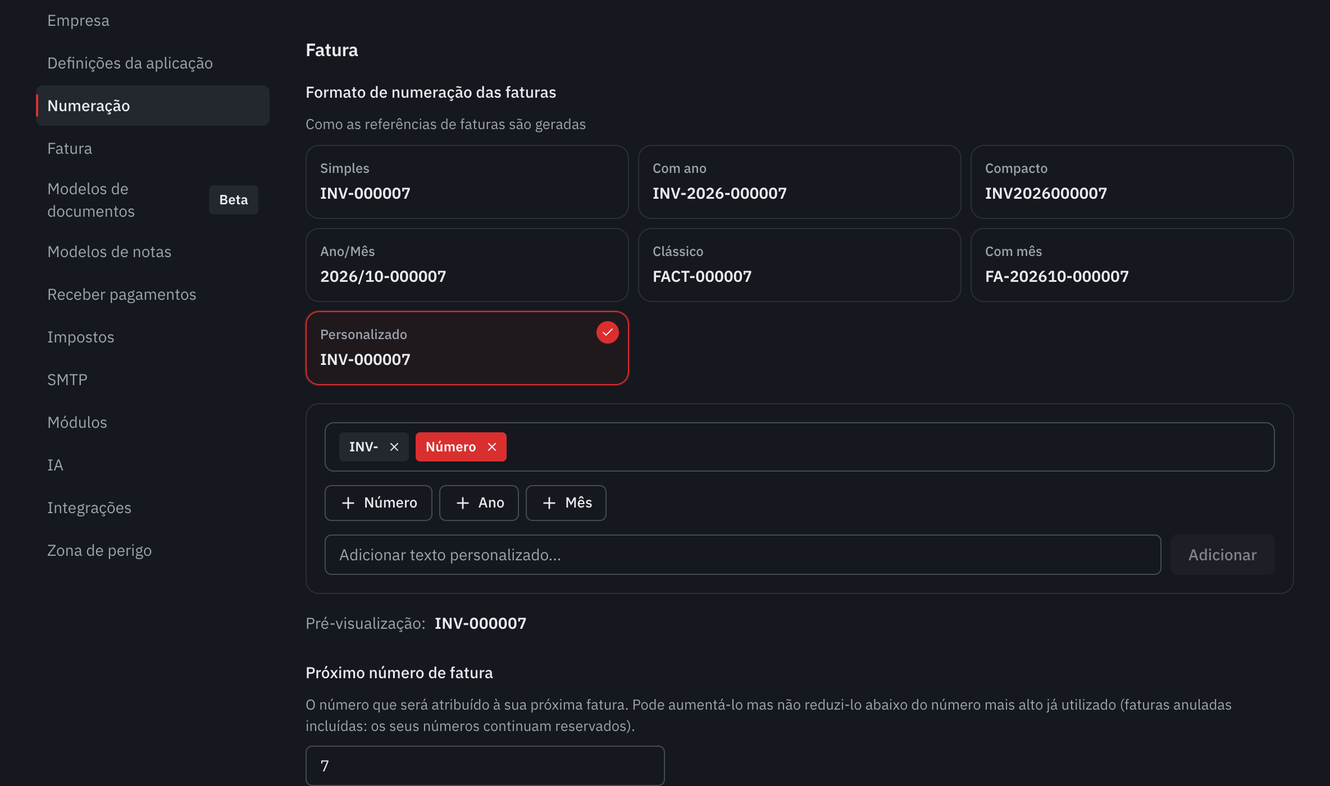The image size is (1330, 786).
Task: Click the Beta badge next to Modelos de documentos
Action: 234,200
